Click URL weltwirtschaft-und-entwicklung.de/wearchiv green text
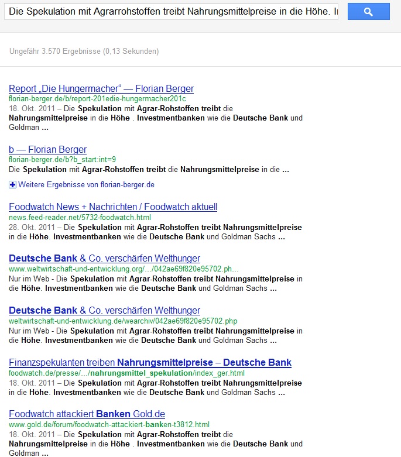Screen dimensions: 401x457 pos(123,321)
